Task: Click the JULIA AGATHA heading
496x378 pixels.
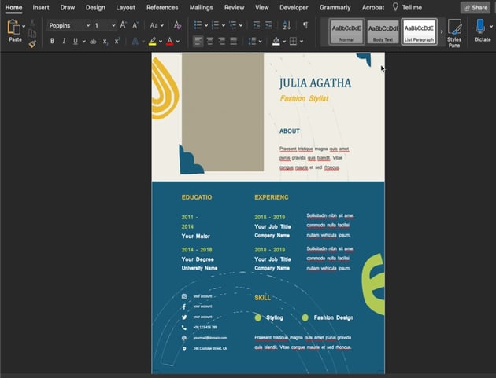Action: pyautogui.click(x=315, y=83)
